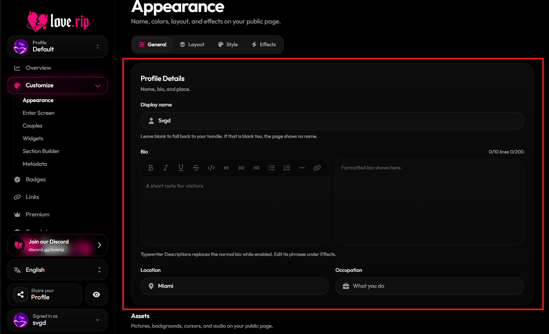The image size is (549, 334).
Task: Open Enter Screen settings
Action: click(x=39, y=113)
